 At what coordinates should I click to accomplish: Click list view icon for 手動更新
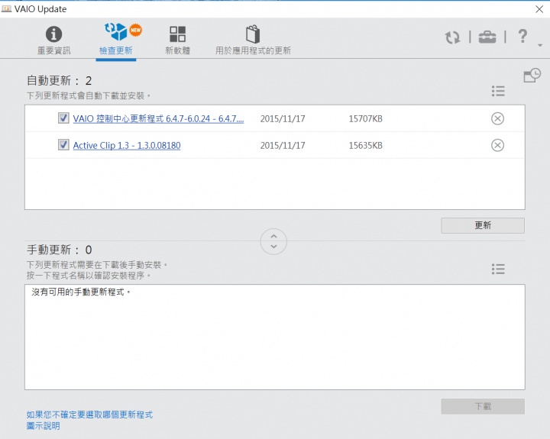498,270
